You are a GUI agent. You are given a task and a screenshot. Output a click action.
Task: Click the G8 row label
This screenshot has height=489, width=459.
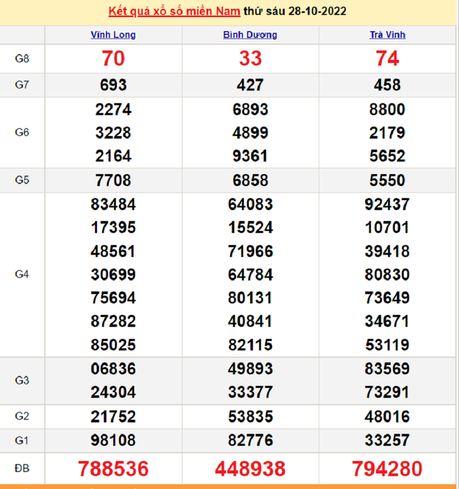click(22, 59)
